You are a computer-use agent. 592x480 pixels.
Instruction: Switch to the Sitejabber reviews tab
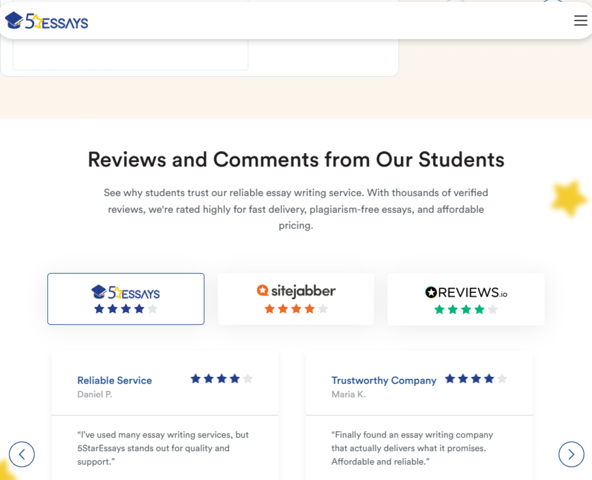point(296,299)
